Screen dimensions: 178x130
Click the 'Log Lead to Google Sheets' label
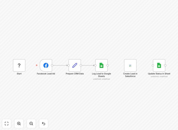tap(102, 75)
